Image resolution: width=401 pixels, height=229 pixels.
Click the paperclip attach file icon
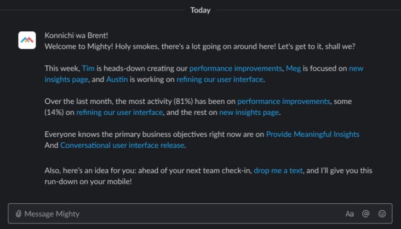(x=18, y=214)
